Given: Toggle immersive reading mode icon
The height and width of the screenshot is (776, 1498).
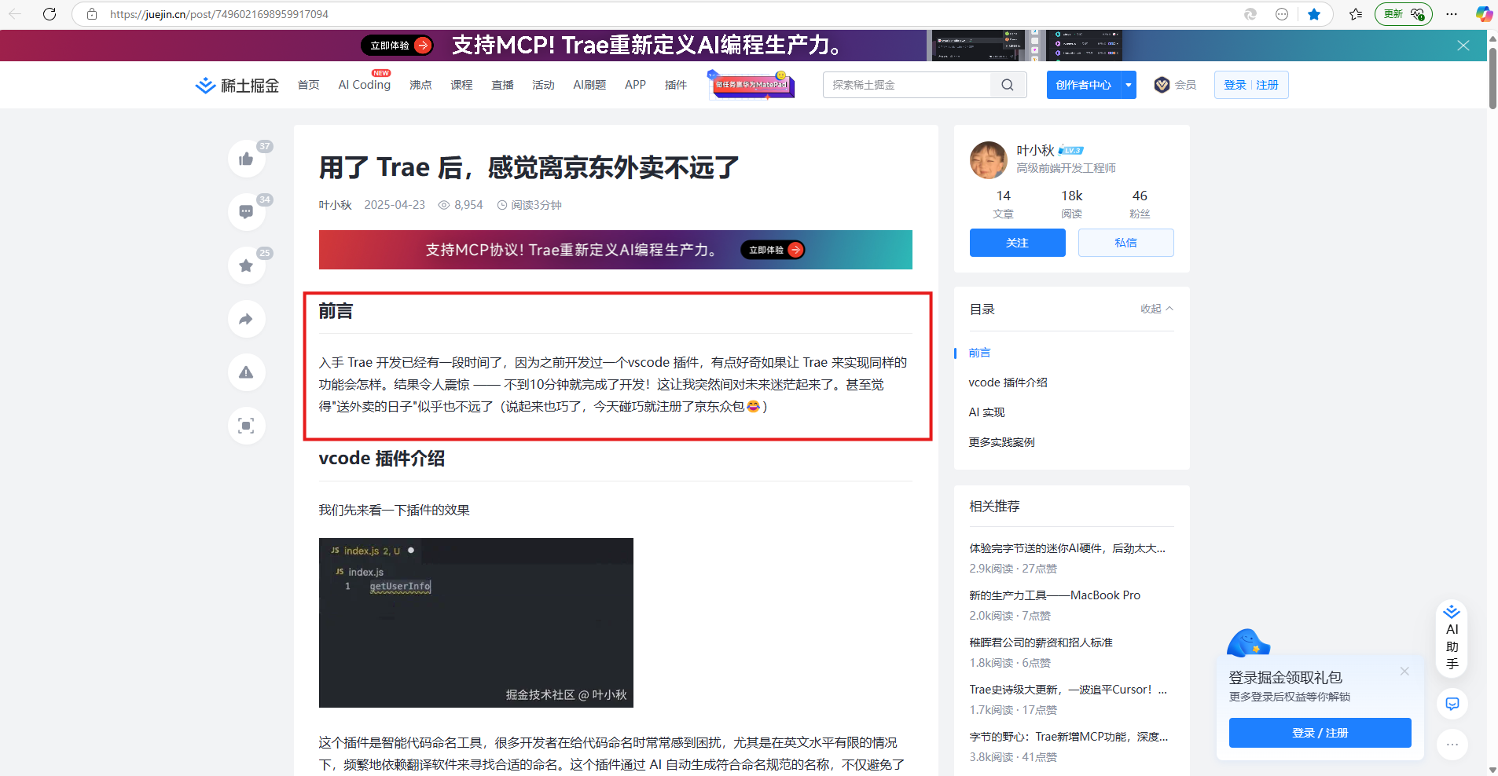Looking at the screenshot, I should [x=246, y=426].
